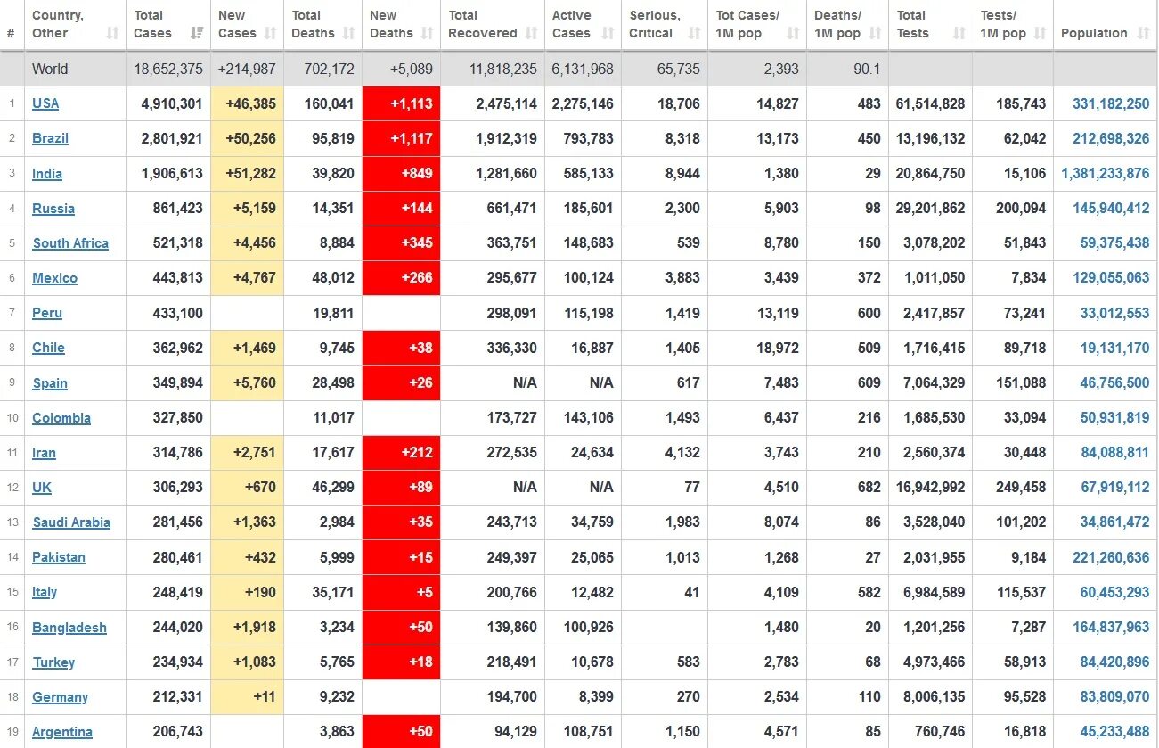
Task: Open the Italy country link
Action: pos(45,592)
